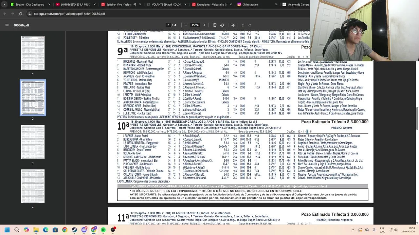Go back to previous page
The image size is (419, 235).
tap(5, 14)
